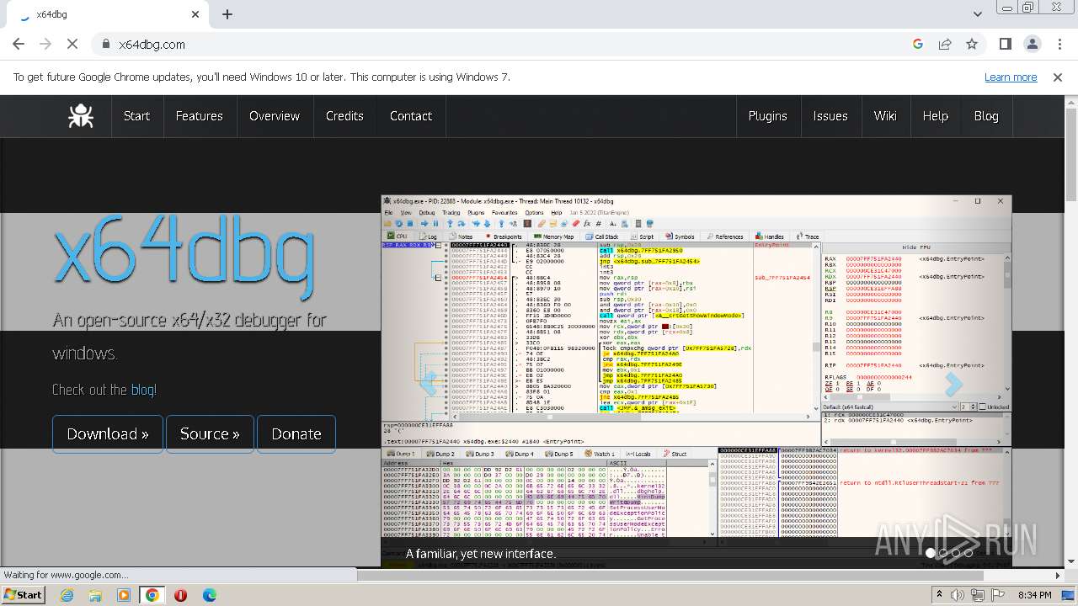Viewport: 1078px width, 606px height.
Task: Open the Learn more link
Action: pos(1011,77)
